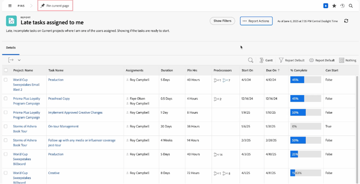Open the Recents clock icon
The width and height of the screenshot is (360, 184).
click(x=343, y=6)
